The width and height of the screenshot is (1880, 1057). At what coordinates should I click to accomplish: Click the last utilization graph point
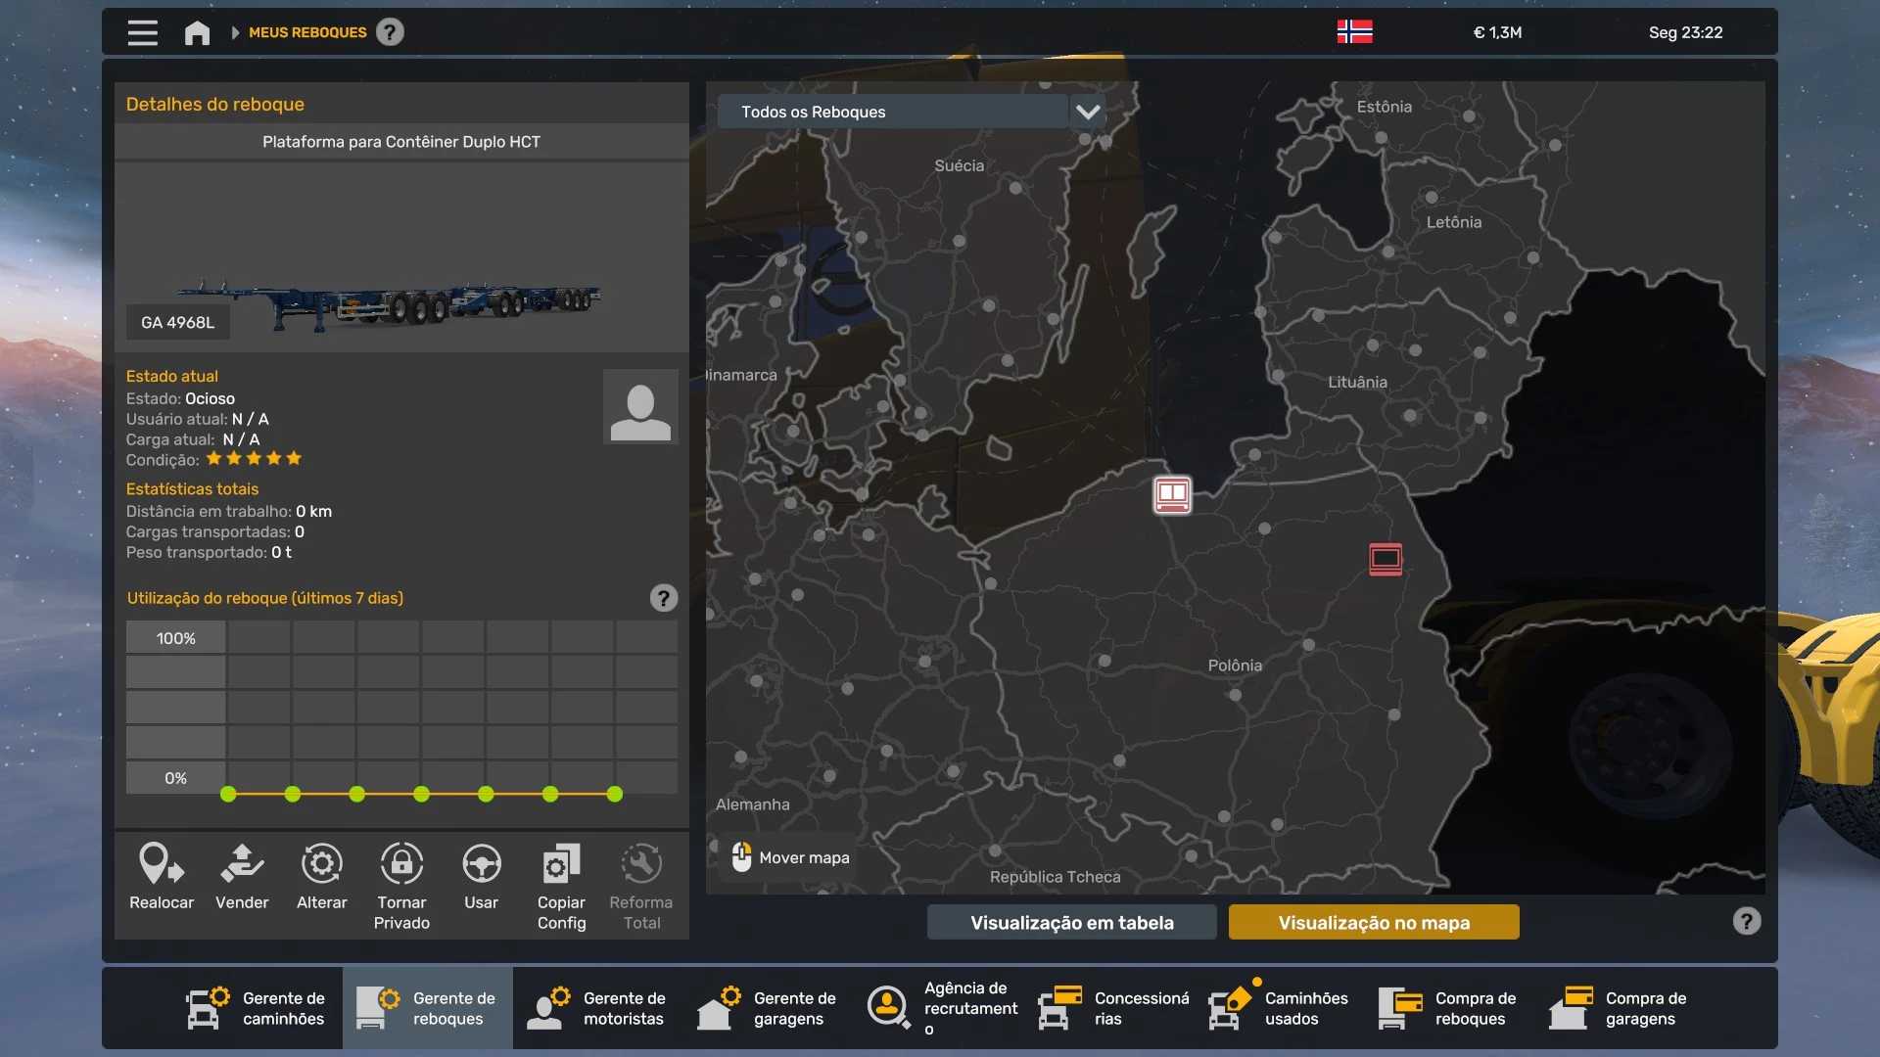(x=615, y=795)
